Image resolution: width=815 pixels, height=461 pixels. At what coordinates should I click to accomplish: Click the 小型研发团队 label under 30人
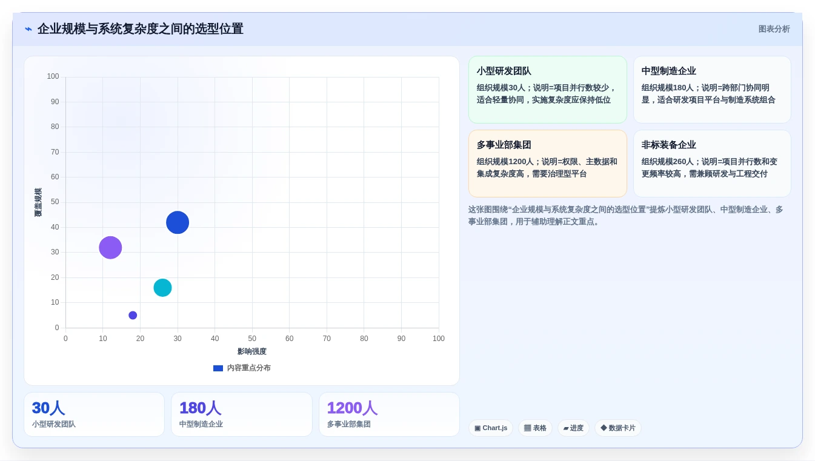click(54, 425)
